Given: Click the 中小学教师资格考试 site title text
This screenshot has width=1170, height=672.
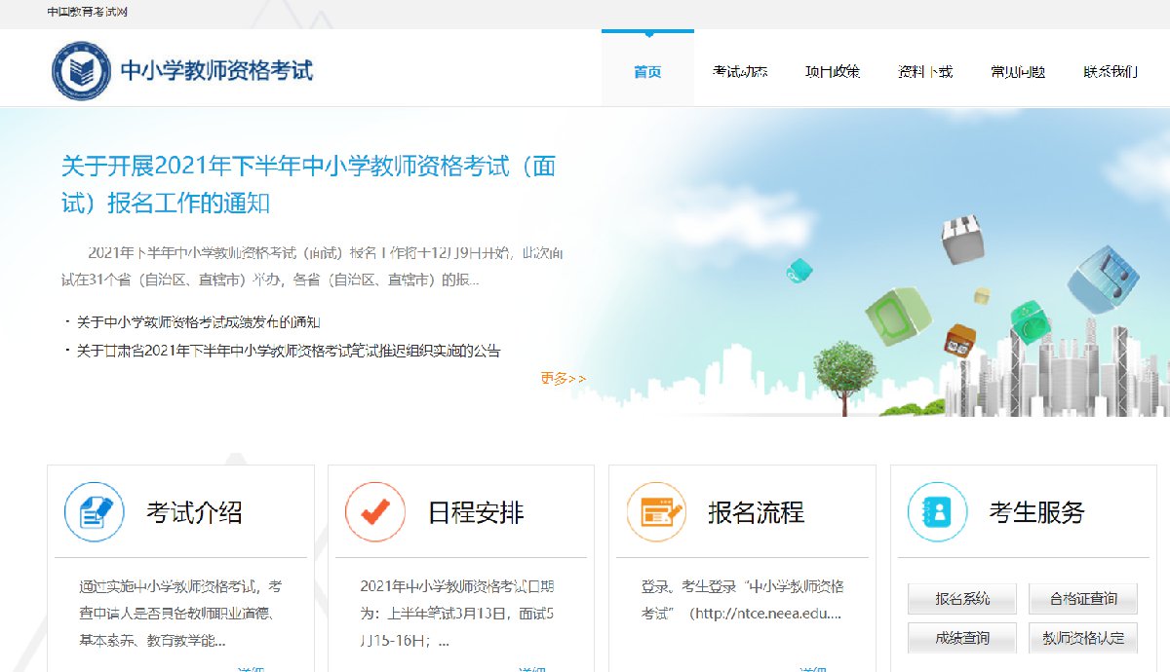Looking at the screenshot, I should (216, 70).
